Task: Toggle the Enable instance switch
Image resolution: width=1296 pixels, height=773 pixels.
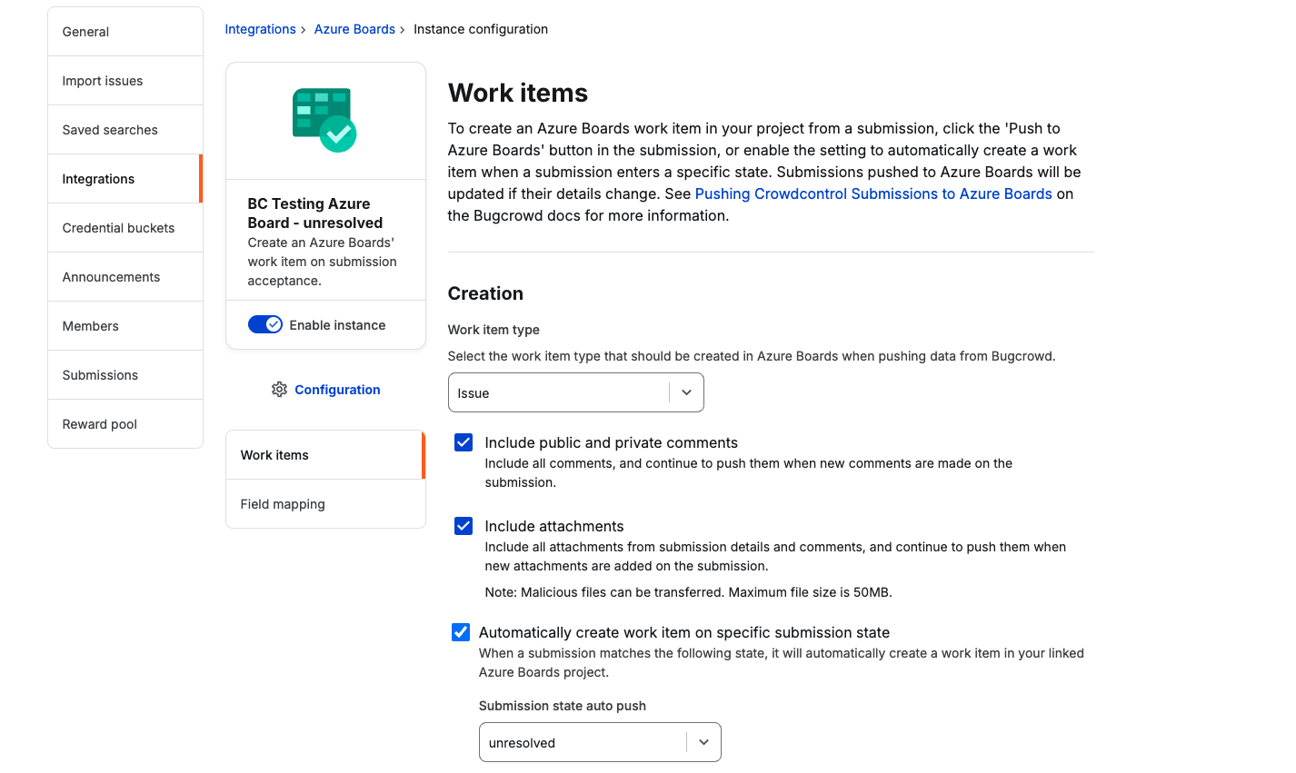Action: tap(265, 325)
